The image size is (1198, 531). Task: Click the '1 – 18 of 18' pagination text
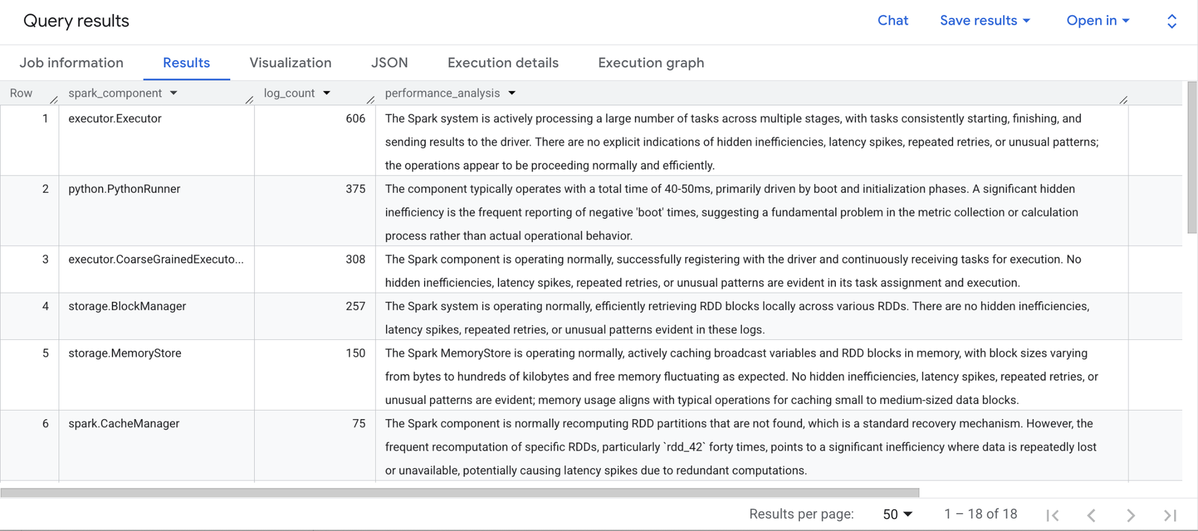point(980,514)
